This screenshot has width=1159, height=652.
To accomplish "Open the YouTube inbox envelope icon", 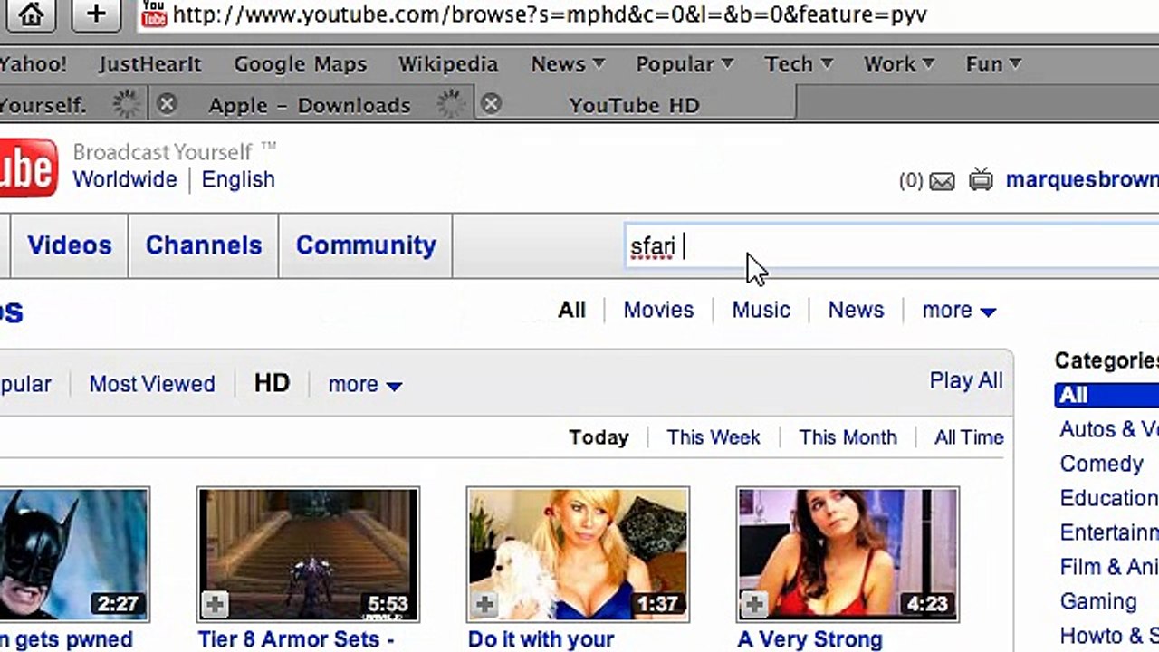I will pos(942,181).
